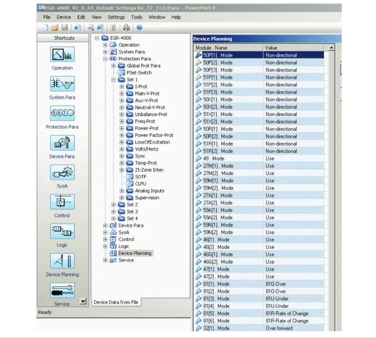
Task: Collapse the Protection Para tree node
Action: (x=105, y=59)
